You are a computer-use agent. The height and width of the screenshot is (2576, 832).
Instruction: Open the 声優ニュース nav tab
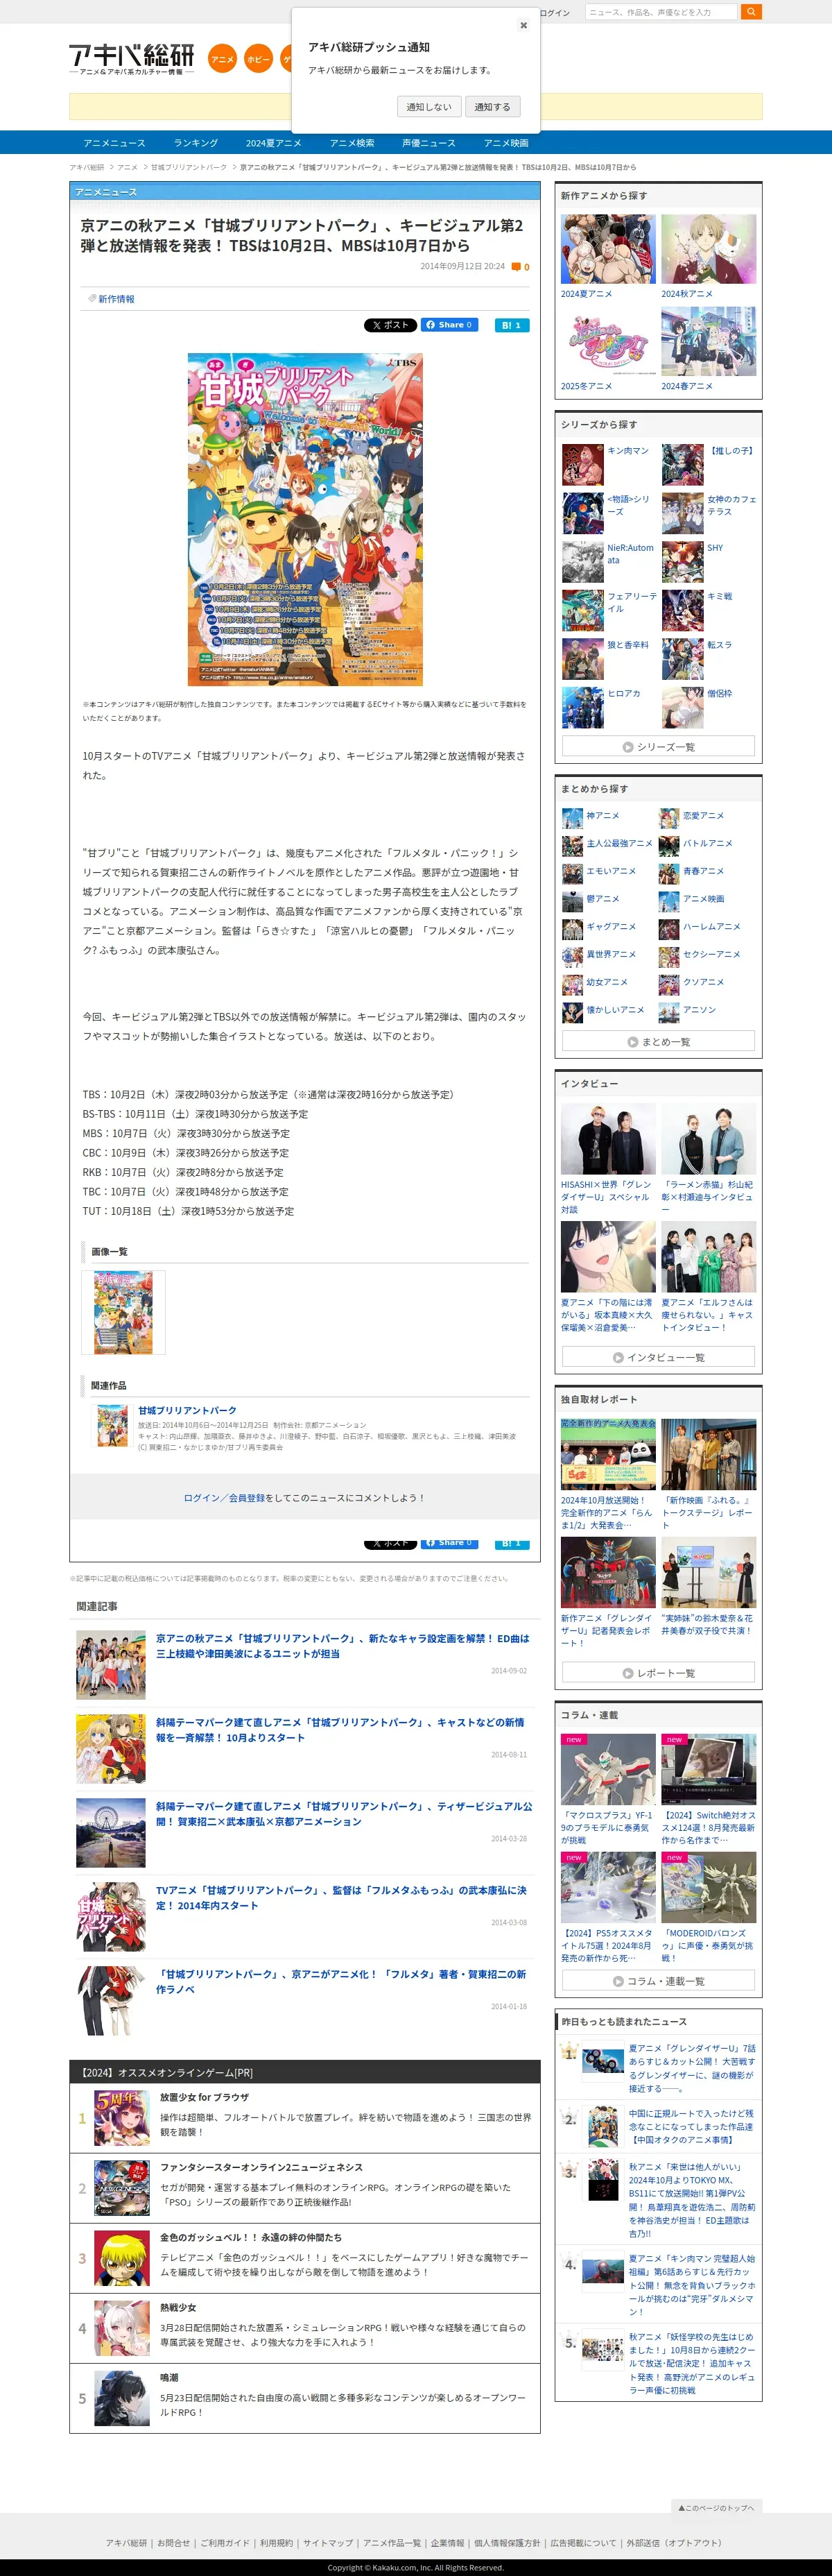pyautogui.click(x=428, y=143)
